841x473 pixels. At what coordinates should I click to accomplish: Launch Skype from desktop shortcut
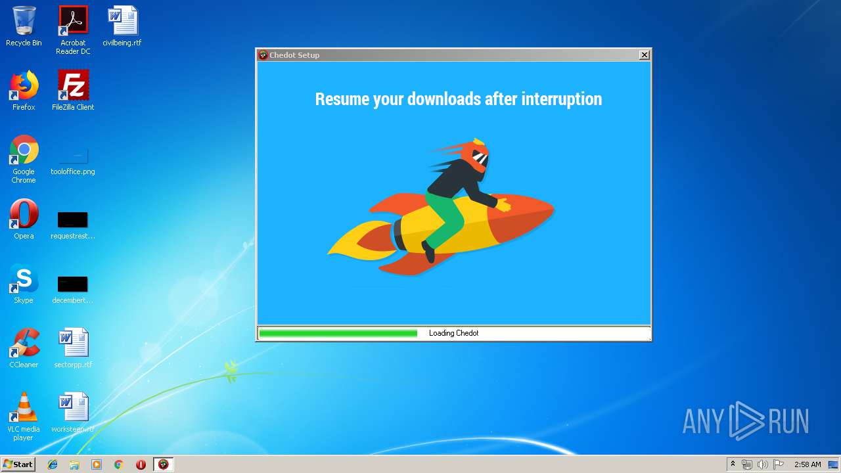coord(24,284)
